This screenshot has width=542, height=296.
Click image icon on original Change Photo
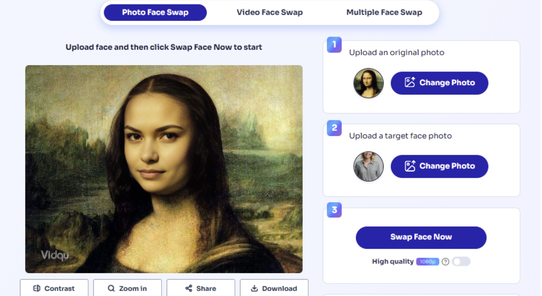410,83
